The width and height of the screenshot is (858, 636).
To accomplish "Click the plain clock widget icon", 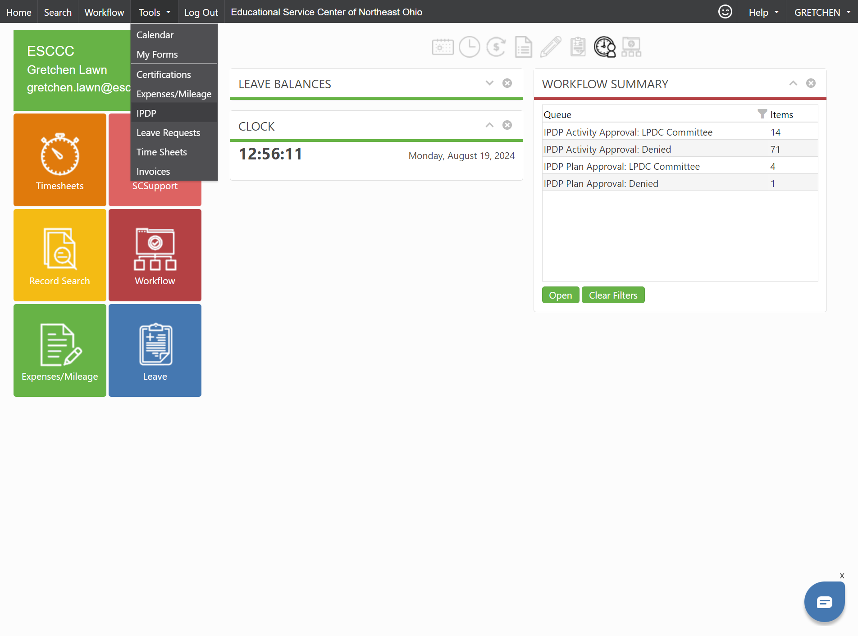I will (469, 47).
